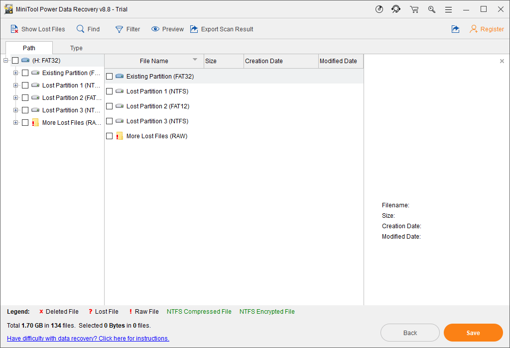Open the shopping cart icon
The height and width of the screenshot is (348, 510).
click(x=414, y=9)
